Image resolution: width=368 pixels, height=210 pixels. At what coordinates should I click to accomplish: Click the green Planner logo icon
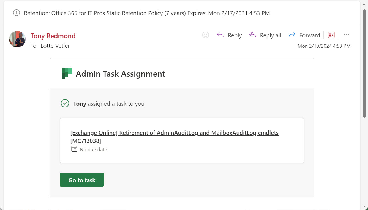[x=67, y=73]
